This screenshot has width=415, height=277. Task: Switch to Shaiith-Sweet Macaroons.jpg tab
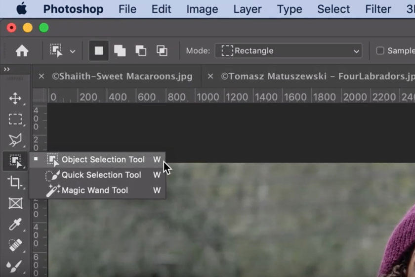click(x=122, y=76)
